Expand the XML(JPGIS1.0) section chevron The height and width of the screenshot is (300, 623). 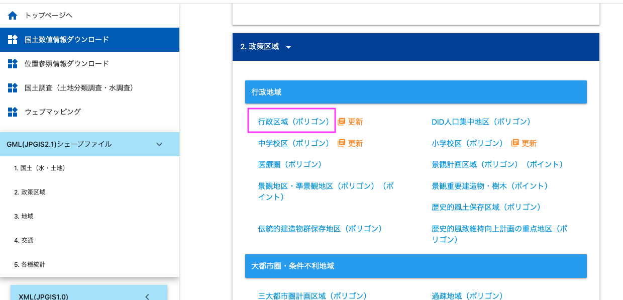147,296
